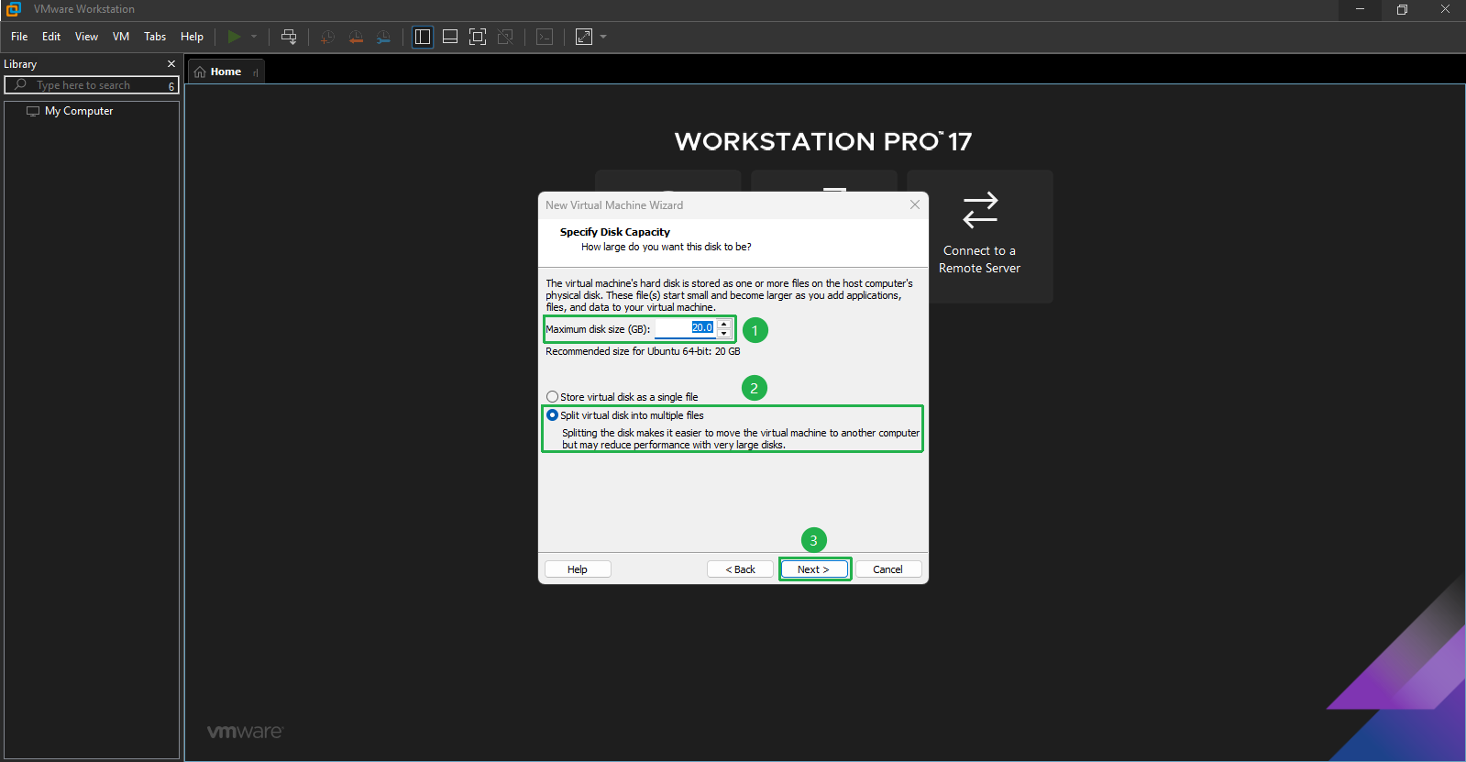Click the Unity mode toolbar icon

tap(505, 37)
